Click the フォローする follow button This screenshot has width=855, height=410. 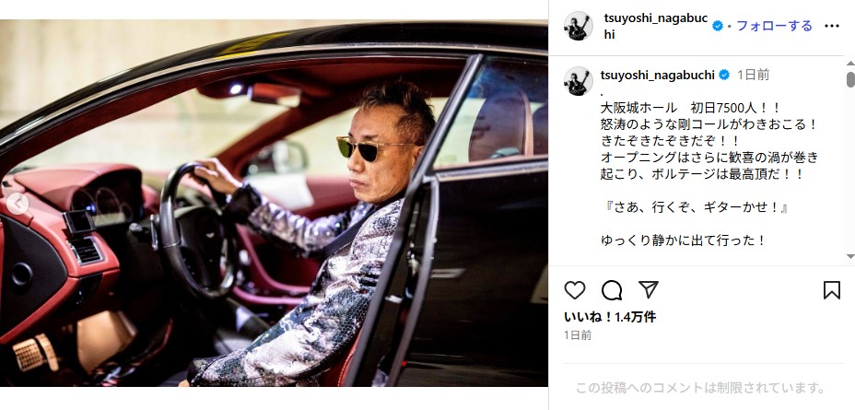(774, 26)
